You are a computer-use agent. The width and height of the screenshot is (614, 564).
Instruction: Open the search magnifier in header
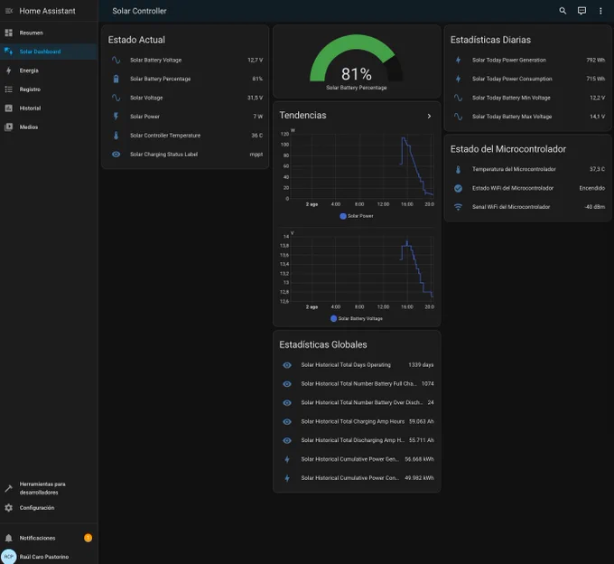[x=563, y=11]
